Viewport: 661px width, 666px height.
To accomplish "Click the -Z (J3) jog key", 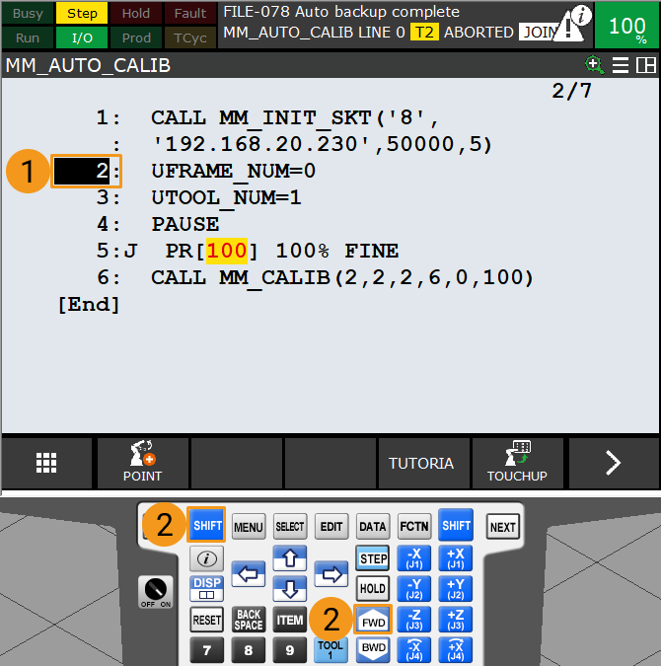I will tap(414, 620).
